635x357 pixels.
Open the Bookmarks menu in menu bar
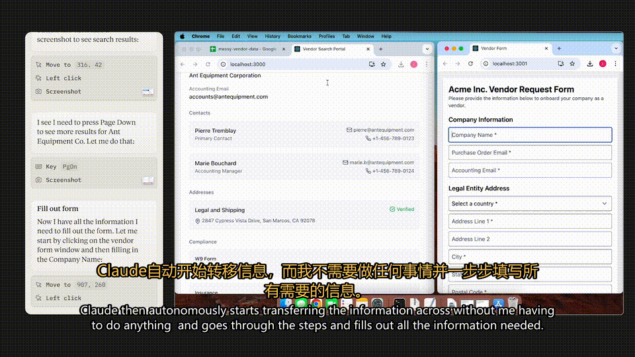pyautogui.click(x=299, y=36)
